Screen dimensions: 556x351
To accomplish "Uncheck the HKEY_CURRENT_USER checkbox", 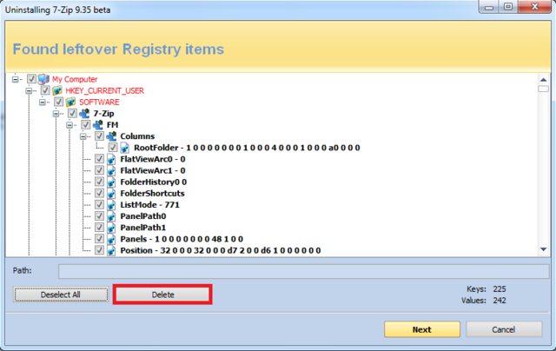I will tap(45, 90).
